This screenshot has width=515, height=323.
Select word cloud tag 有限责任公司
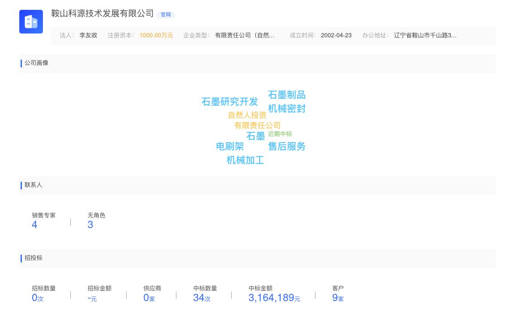coord(257,125)
